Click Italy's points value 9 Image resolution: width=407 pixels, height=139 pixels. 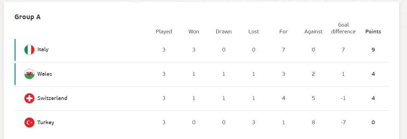(373, 49)
